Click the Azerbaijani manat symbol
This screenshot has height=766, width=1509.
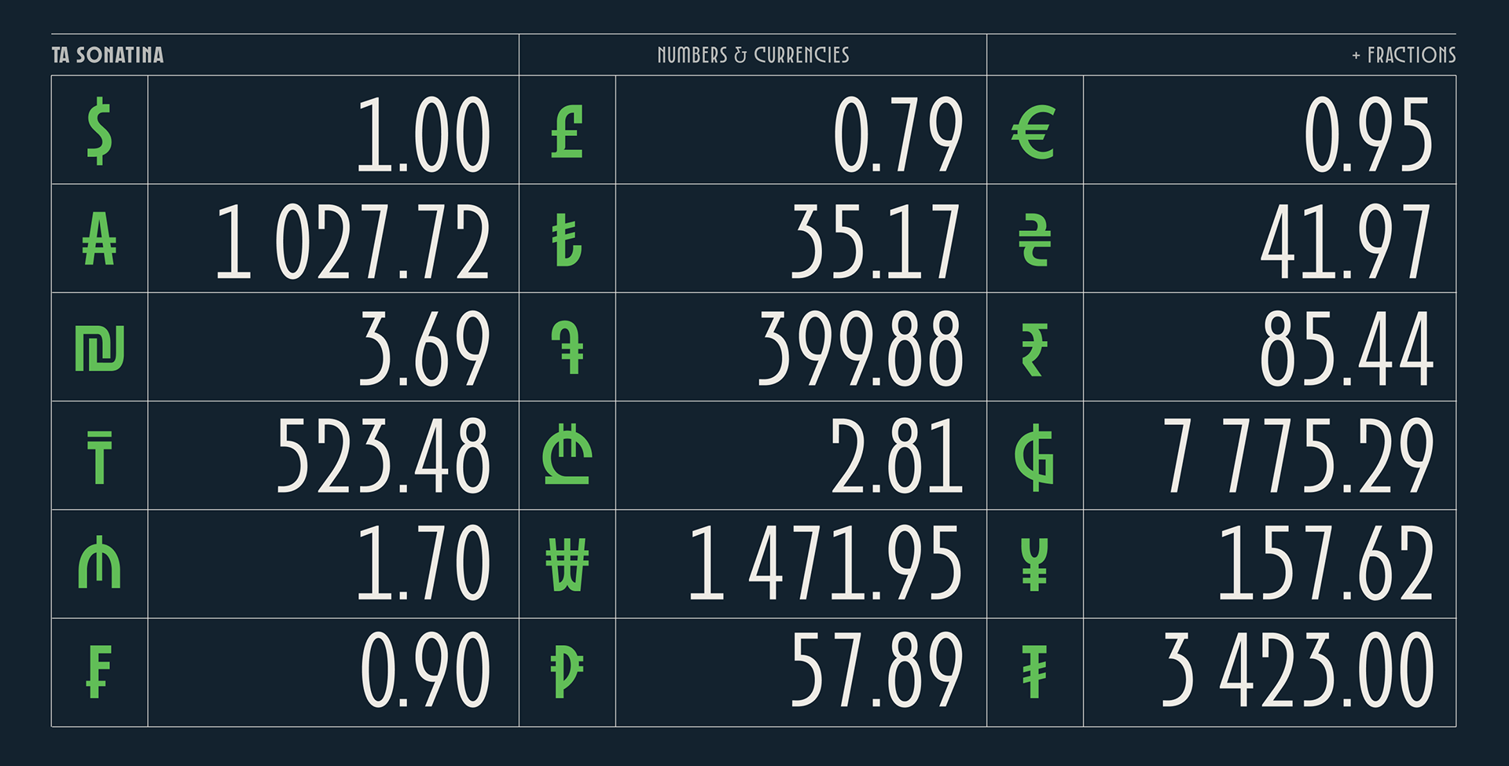click(x=99, y=563)
